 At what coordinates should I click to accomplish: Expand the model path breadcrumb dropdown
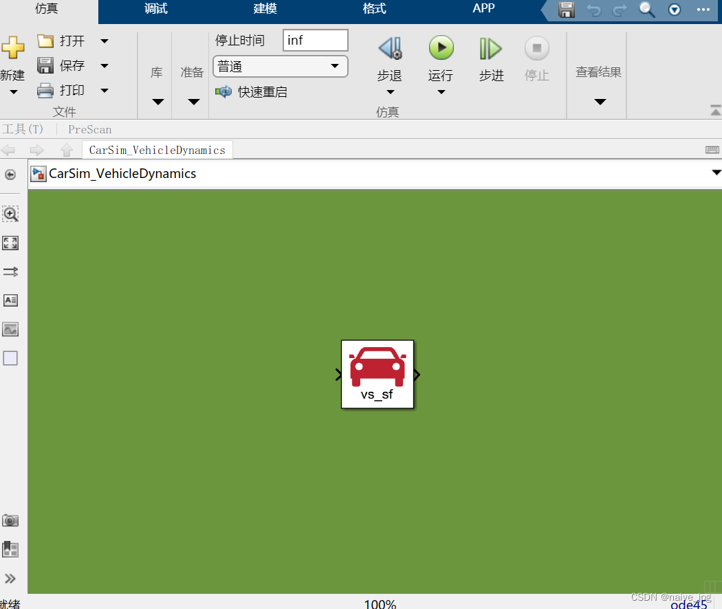tap(716, 173)
